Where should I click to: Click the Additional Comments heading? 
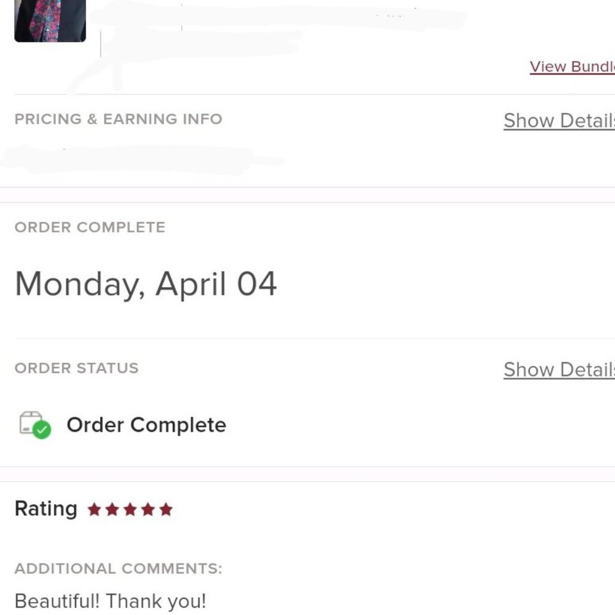[118, 568]
